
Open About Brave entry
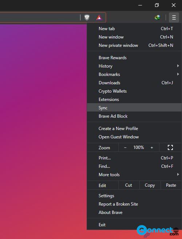(x=134, y=212)
